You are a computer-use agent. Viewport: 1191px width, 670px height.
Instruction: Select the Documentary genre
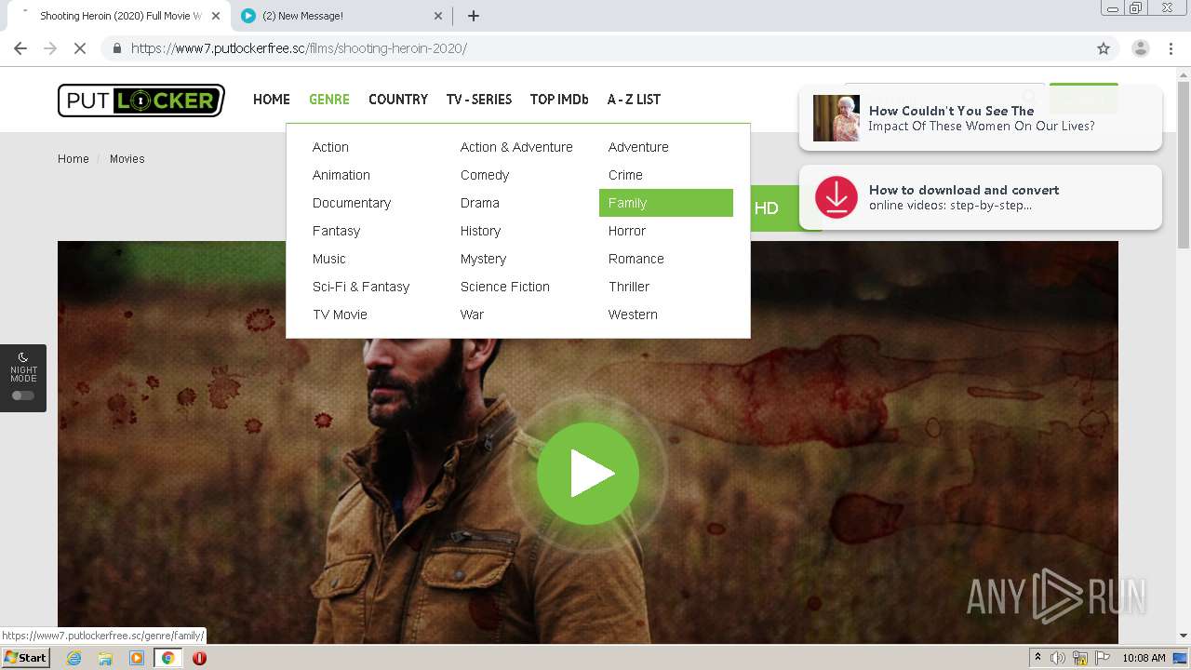[352, 203]
